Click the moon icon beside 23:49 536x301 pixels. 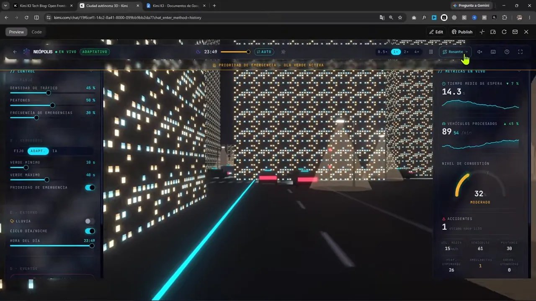[198, 52]
